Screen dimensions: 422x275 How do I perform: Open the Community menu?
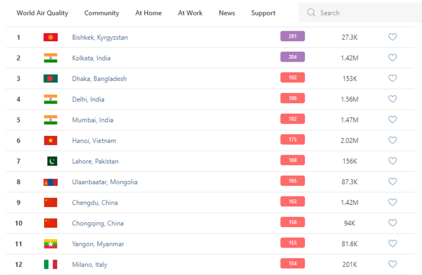point(101,13)
